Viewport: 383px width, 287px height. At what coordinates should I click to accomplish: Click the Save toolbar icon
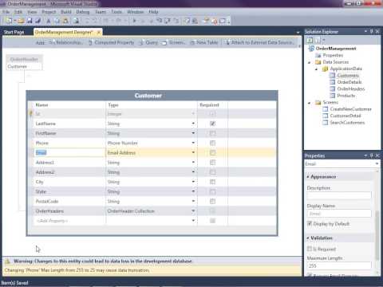pyautogui.click(x=30, y=21)
